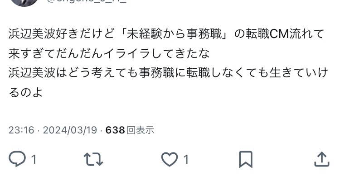
Task: Click the line starting 浜辺美波はどう考えても
Action: [x=168, y=73]
